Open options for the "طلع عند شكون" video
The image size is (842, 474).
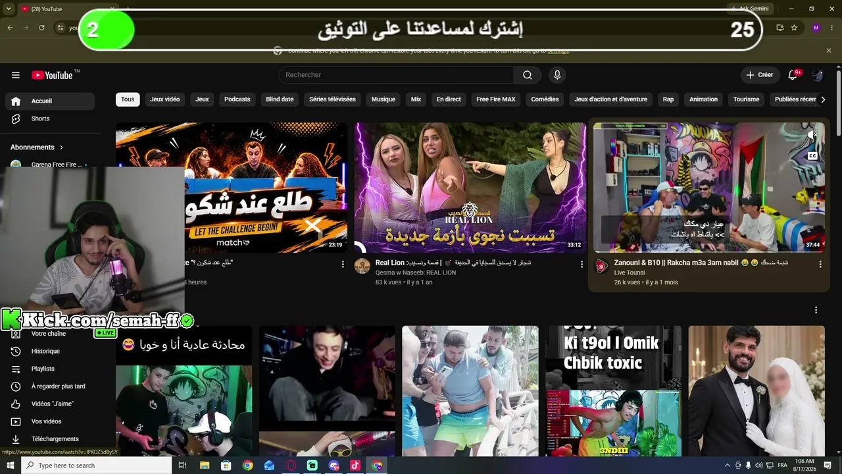pyautogui.click(x=343, y=264)
